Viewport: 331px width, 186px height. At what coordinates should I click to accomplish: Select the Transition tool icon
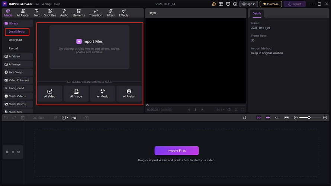(x=96, y=13)
